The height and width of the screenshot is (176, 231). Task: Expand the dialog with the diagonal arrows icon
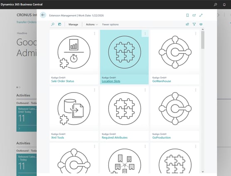pyautogui.click(x=201, y=15)
